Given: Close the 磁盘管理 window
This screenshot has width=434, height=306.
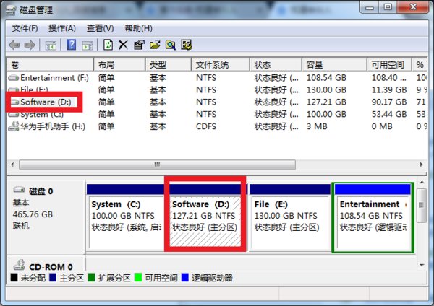Looking at the screenshot, I should point(413,7).
